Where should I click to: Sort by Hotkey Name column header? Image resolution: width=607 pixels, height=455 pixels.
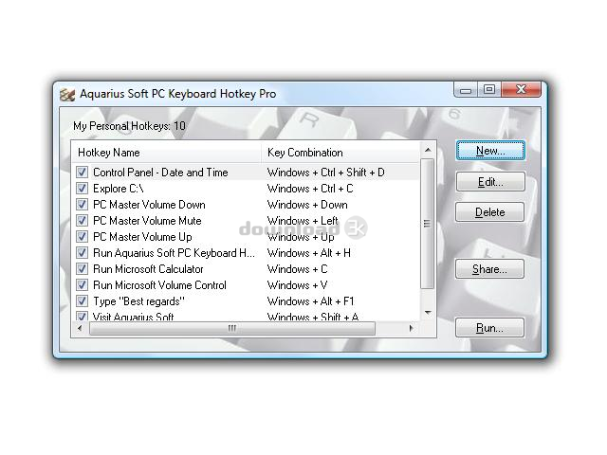tap(166, 153)
